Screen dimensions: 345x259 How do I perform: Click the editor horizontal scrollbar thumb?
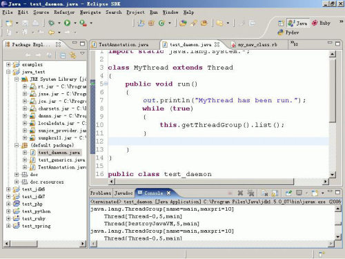[204, 182]
